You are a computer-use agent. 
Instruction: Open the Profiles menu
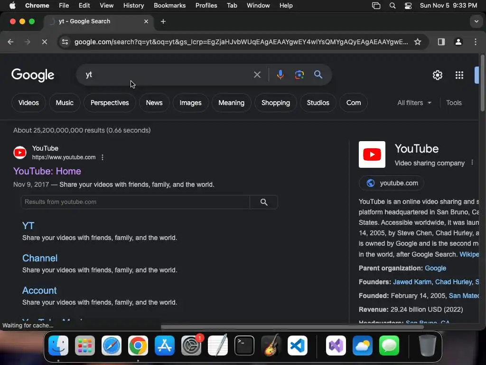click(x=206, y=6)
